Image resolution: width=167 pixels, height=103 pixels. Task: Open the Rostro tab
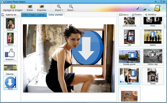coord(137,15)
